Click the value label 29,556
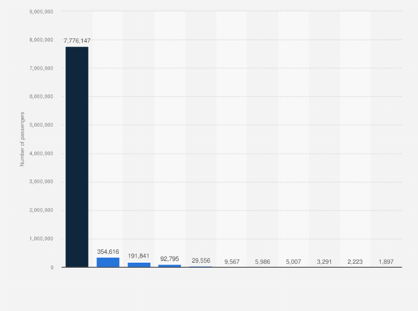Viewport: 418px width, 311px height. [201, 260]
